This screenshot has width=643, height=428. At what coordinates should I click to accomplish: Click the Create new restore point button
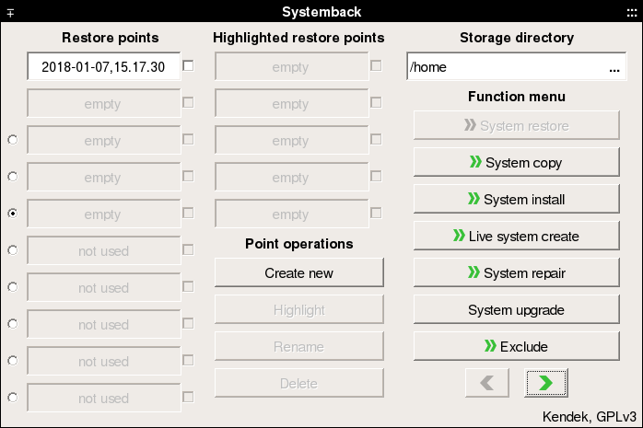(x=298, y=273)
